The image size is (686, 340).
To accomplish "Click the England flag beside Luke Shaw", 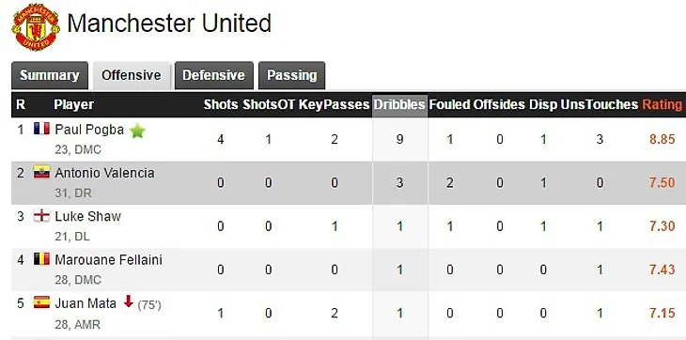I will pyautogui.click(x=41, y=215).
